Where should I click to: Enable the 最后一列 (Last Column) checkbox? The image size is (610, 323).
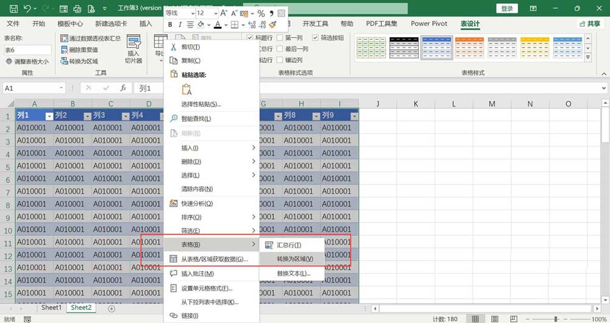coord(281,49)
